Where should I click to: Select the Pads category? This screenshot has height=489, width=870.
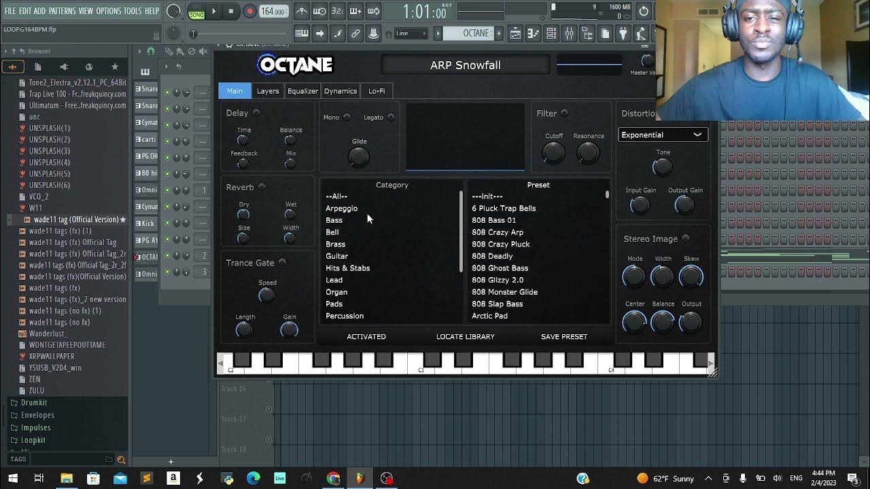click(x=334, y=304)
